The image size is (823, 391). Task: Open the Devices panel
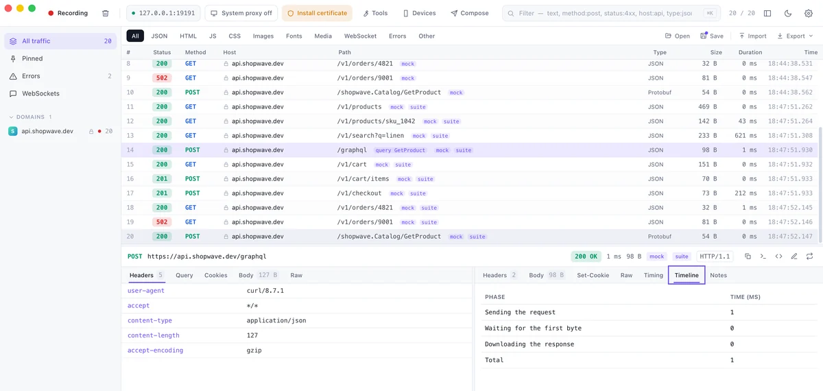click(x=419, y=13)
